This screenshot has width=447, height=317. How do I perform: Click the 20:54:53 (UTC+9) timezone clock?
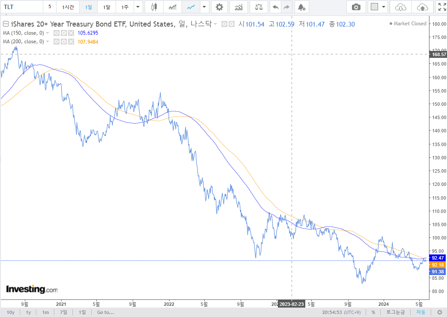pos(341,312)
